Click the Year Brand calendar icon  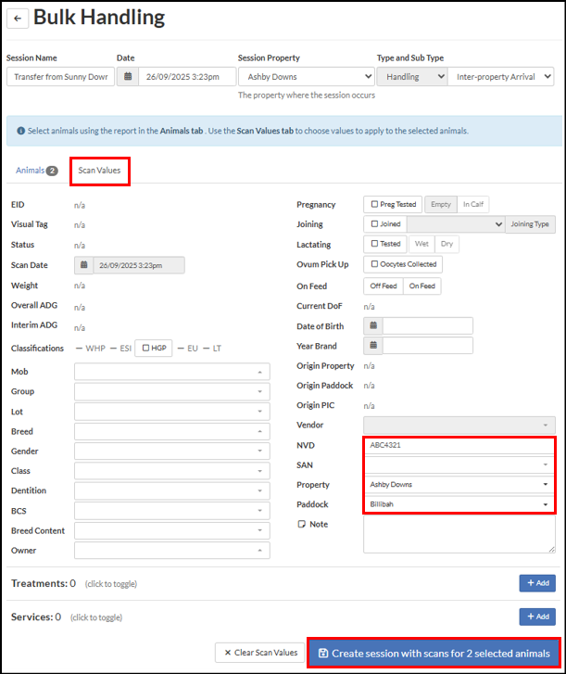click(x=372, y=346)
